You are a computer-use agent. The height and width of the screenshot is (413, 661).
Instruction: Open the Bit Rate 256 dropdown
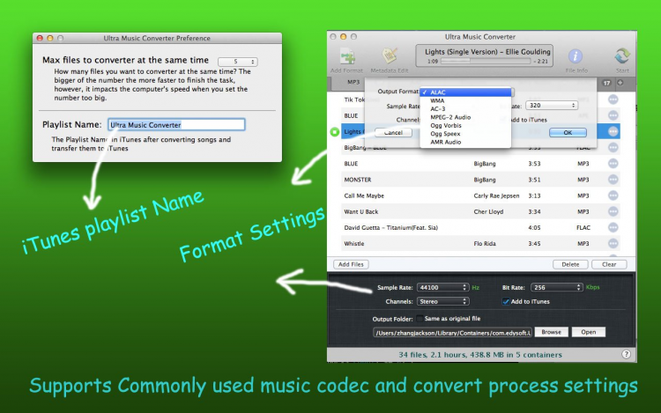click(557, 287)
